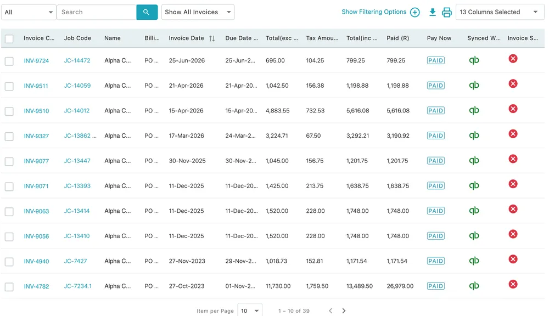Screen dimensions: 549x316
Task: Open job code JC-7234.1
Action: [x=78, y=286]
